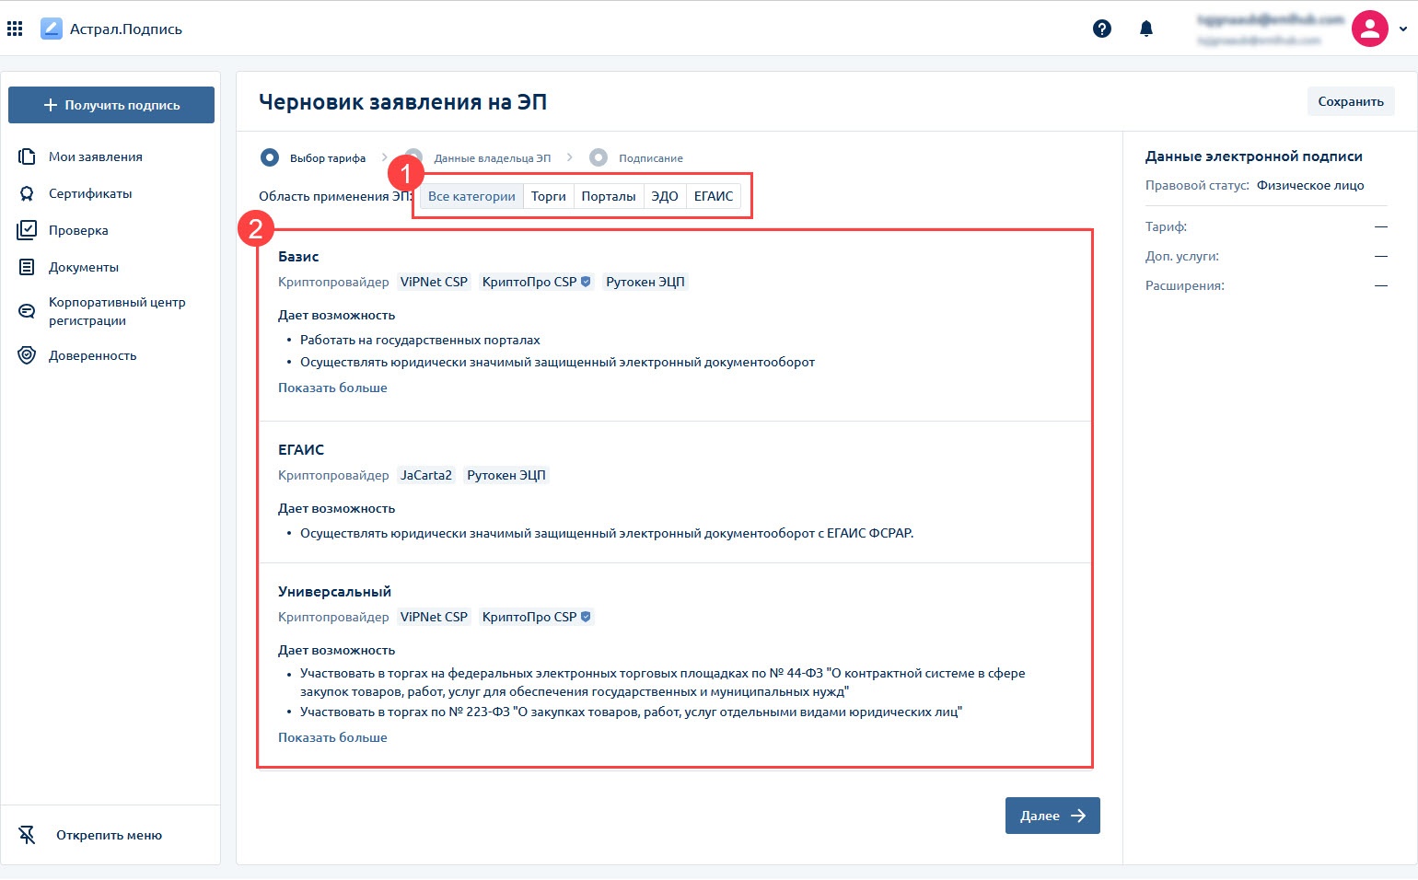Click ViPNet CSP tag in Базис

point(434,282)
